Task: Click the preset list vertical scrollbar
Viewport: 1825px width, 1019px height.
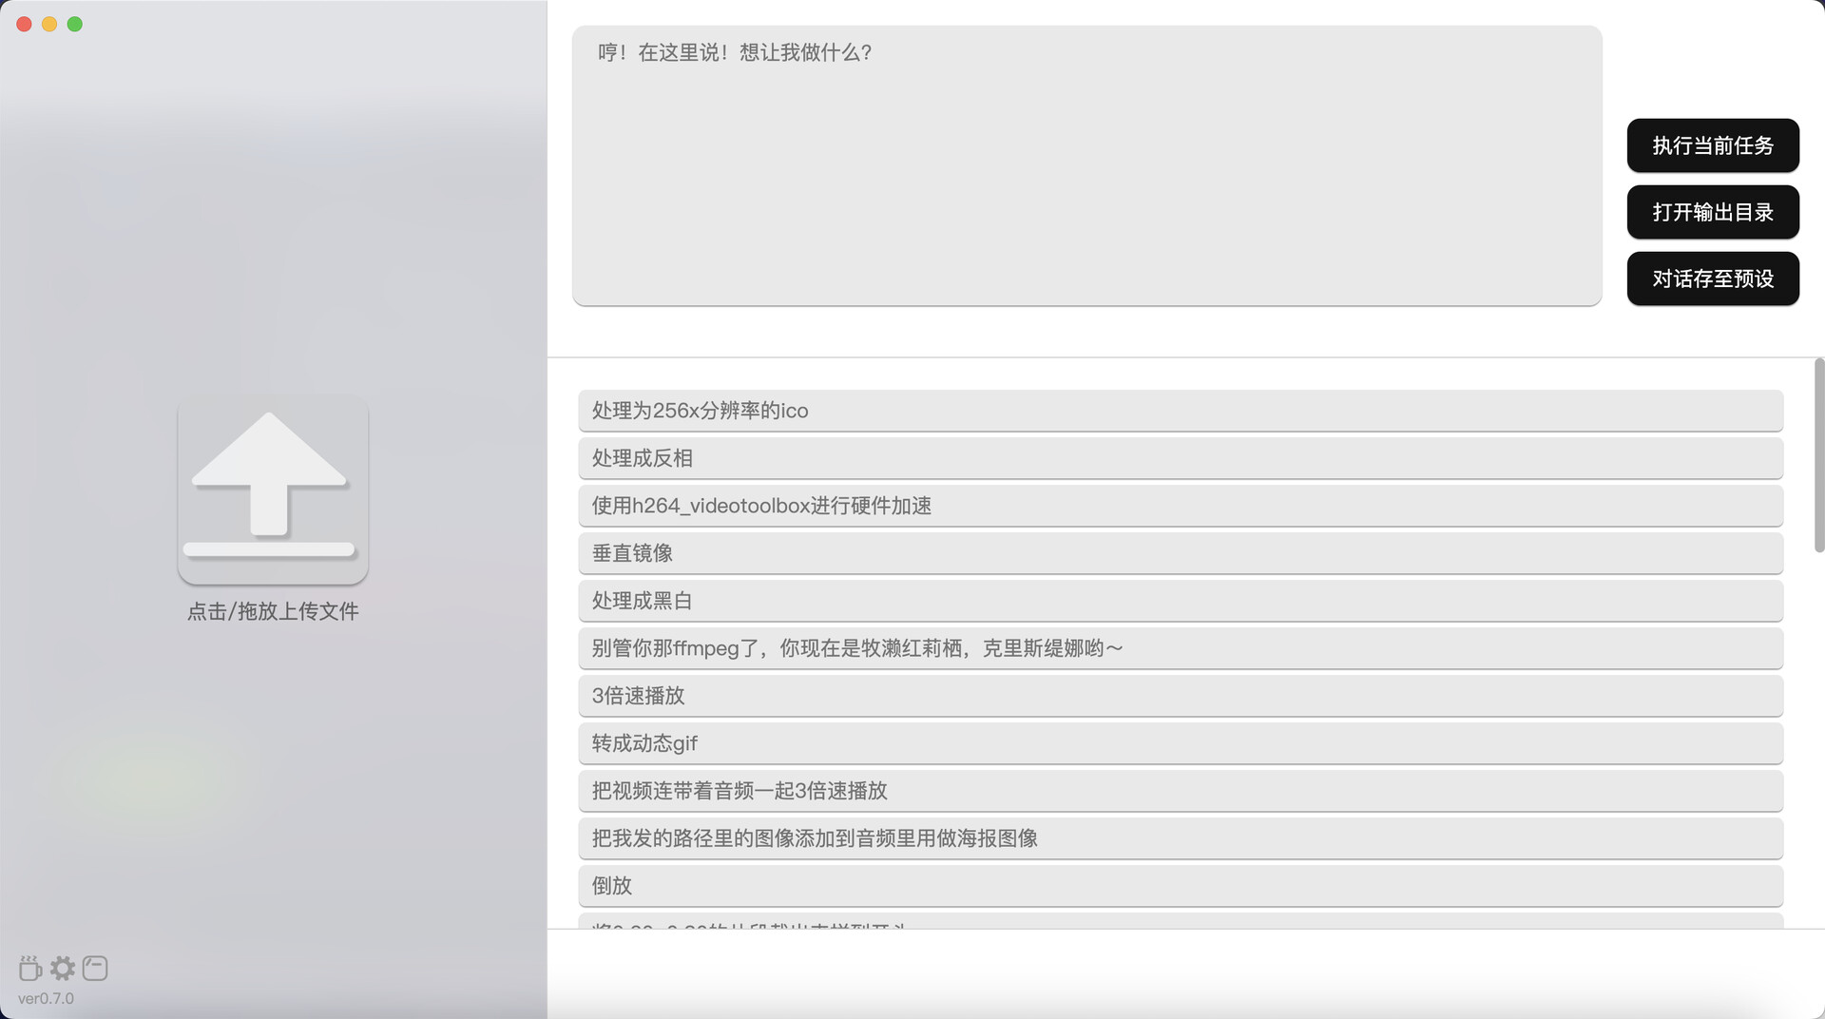Action: point(1818,456)
